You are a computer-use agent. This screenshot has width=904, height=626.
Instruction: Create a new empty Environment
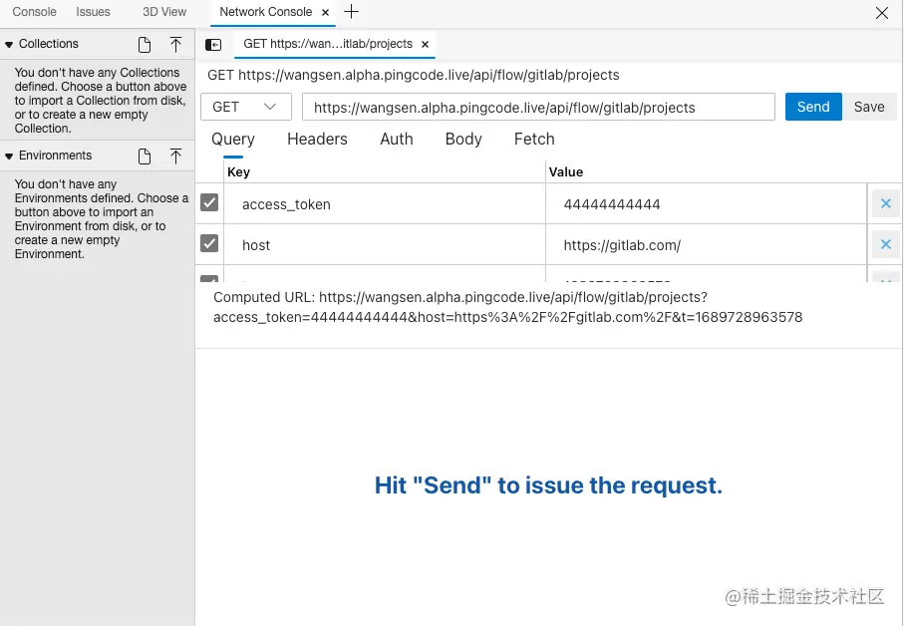[x=144, y=155]
